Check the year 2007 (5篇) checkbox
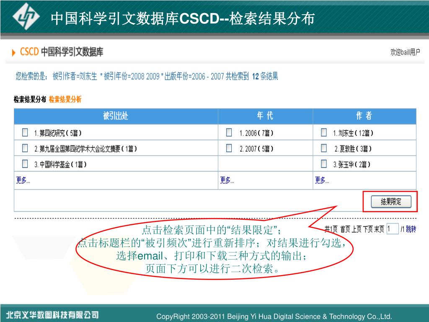Viewport: 429px width, 322px height. coord(229,148)
